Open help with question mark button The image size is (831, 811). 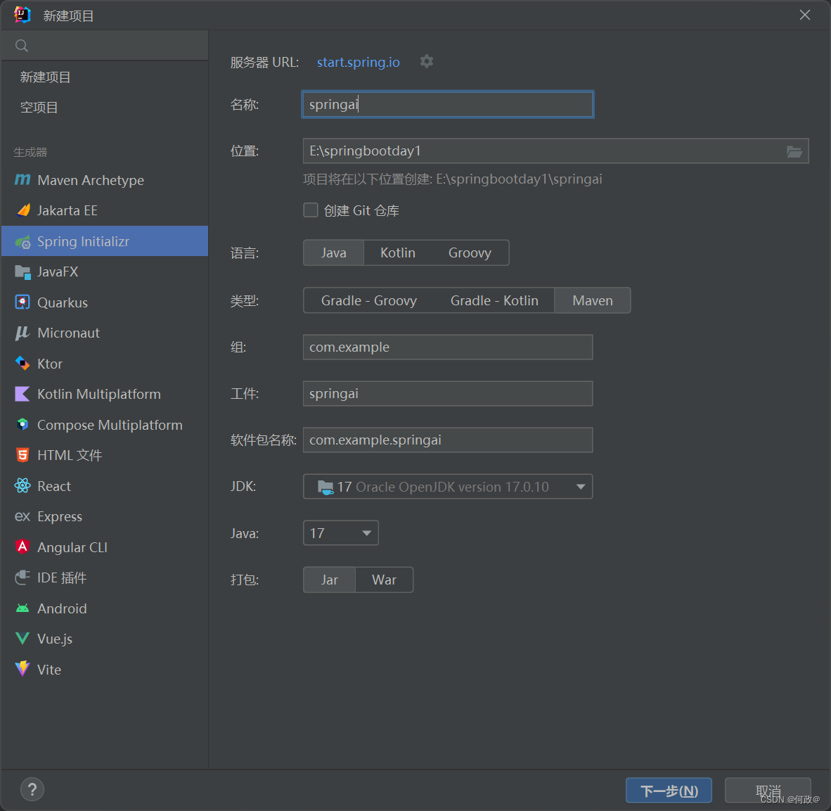pyautogui.click(x=32, y=790)
